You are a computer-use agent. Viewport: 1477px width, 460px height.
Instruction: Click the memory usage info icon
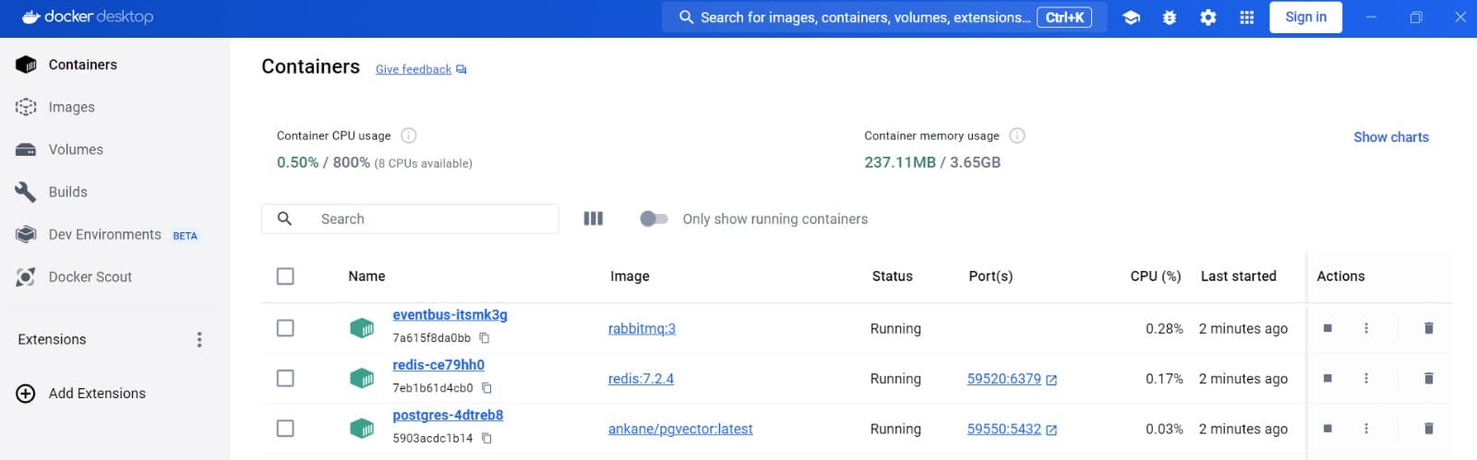coord(1017,136)
